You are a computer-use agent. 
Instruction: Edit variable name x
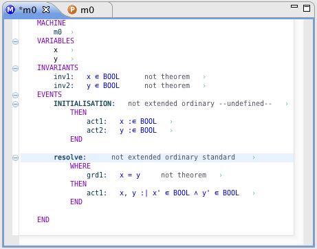tap(56, 50)
